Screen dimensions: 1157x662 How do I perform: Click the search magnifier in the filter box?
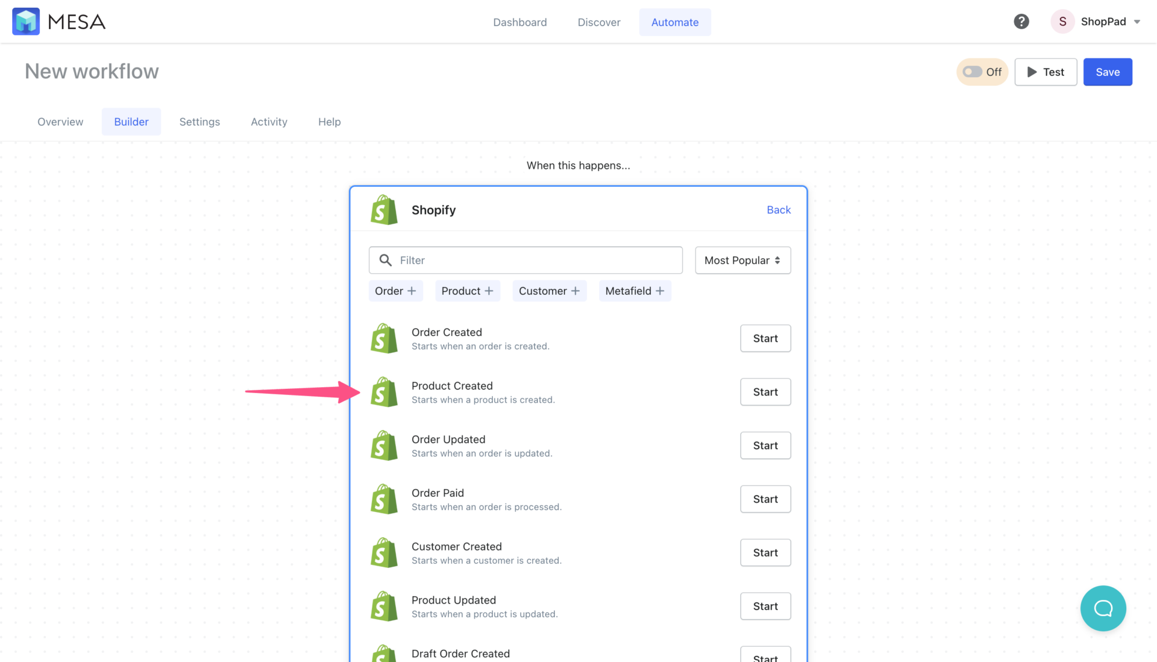(x=386, y=260)
